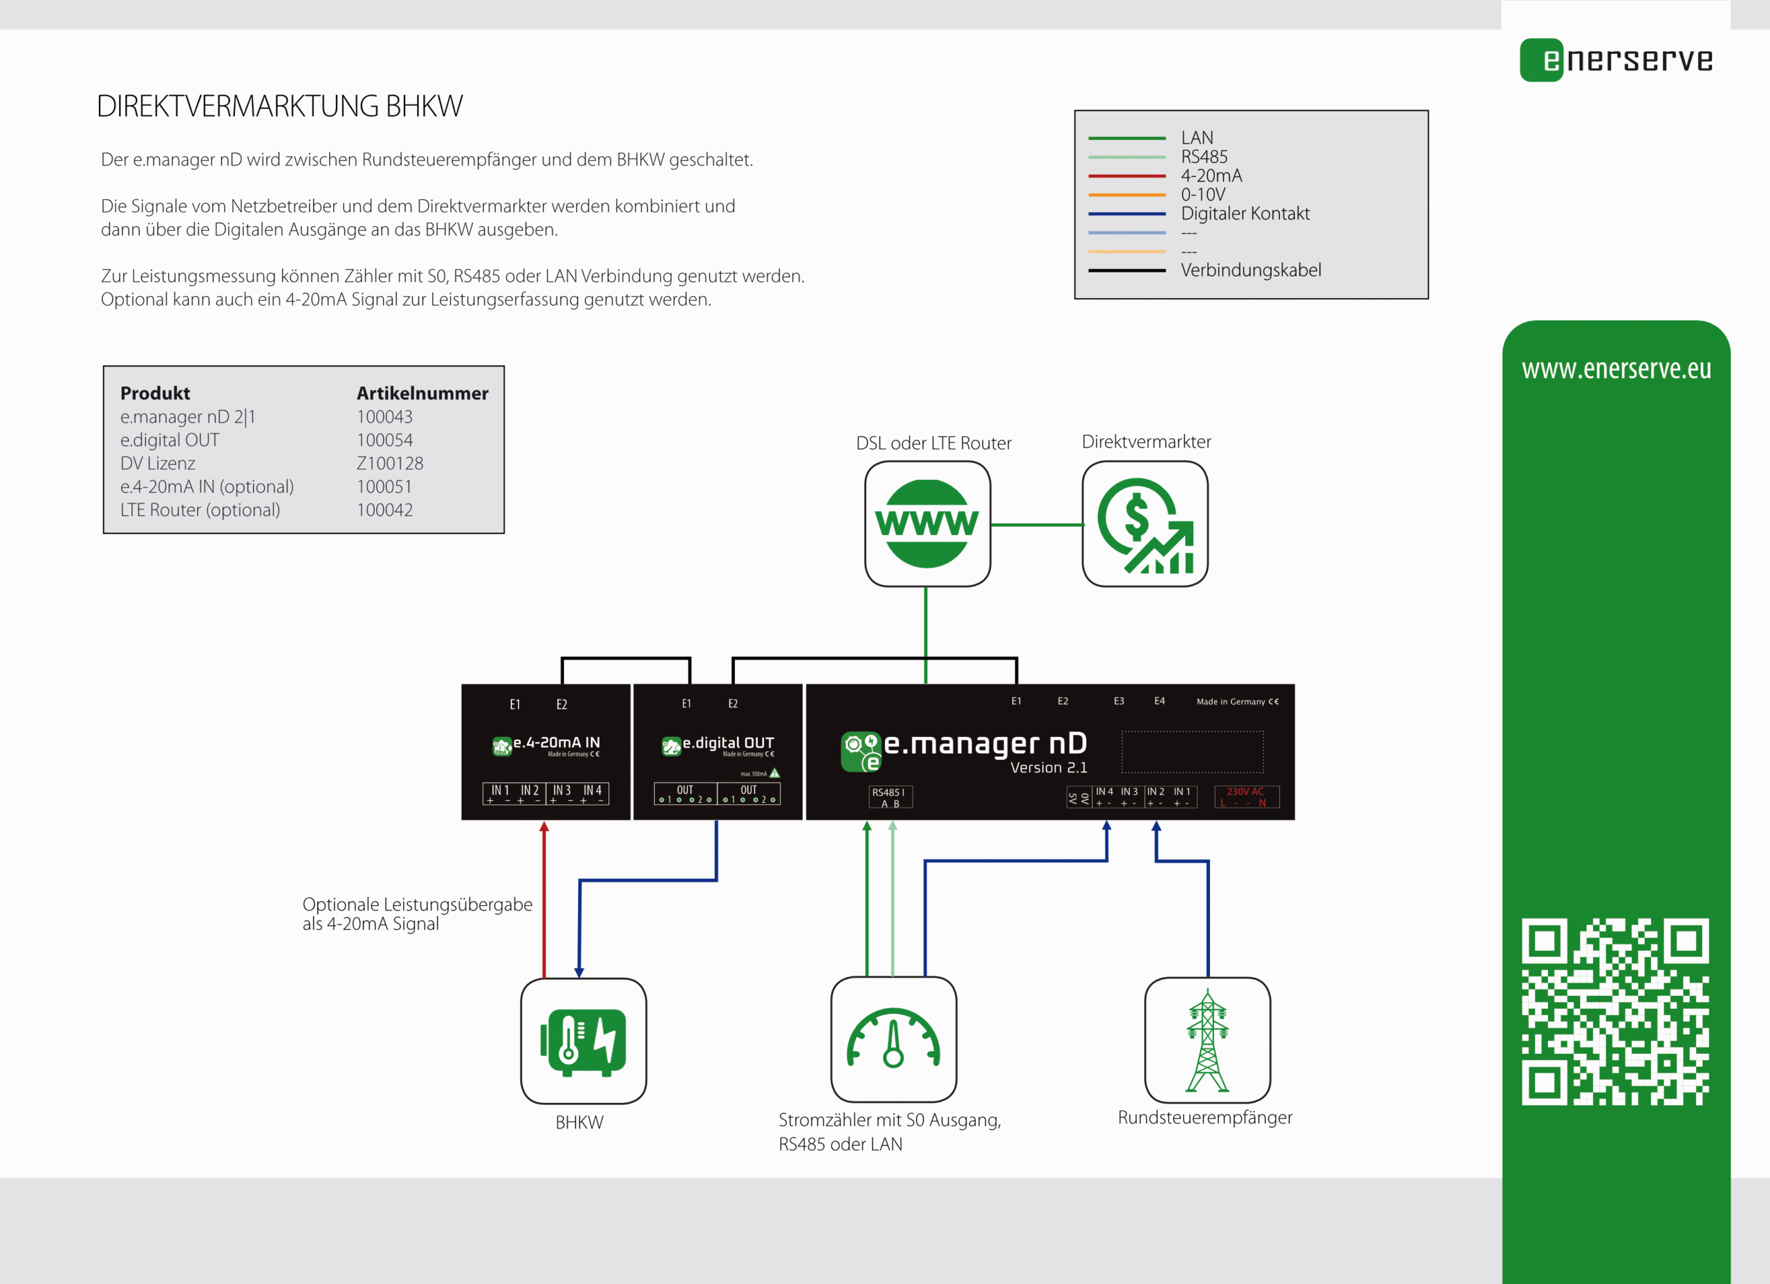Select the Stromzähler gauge icon
Viewport: 1770px width, 1284px height.
893,1040
